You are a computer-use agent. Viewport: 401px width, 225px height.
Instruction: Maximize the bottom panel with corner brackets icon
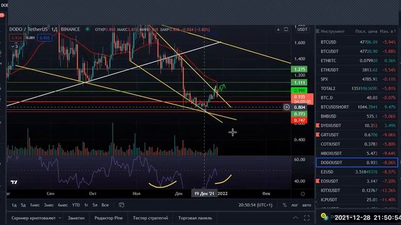pyautogui.click(x=306, y=218)
